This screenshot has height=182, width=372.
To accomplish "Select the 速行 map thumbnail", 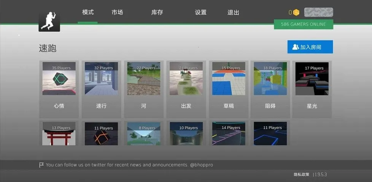I will [101, 78].
